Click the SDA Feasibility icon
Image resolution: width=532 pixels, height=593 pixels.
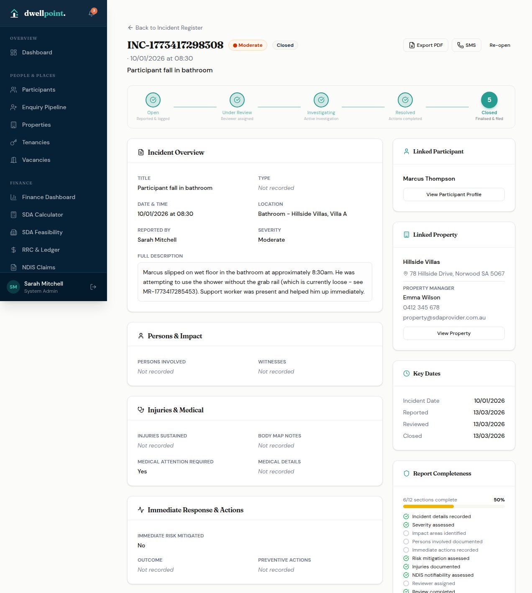point(13,232)
